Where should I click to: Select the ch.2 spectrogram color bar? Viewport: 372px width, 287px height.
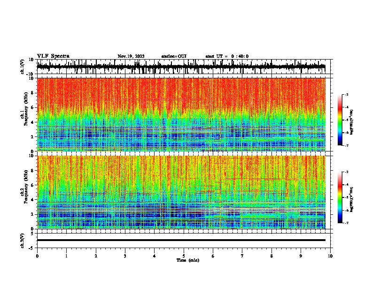pos(340,197)
